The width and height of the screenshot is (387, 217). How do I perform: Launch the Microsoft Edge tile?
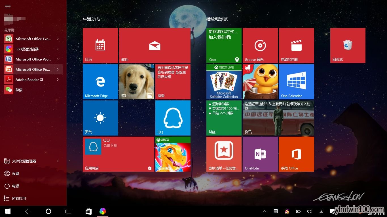tap(100, 82)
